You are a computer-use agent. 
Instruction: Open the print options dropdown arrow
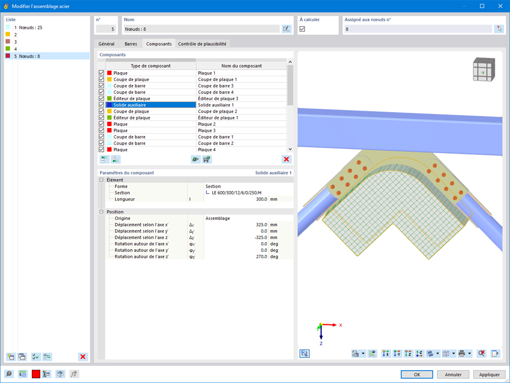click(469, 354)
